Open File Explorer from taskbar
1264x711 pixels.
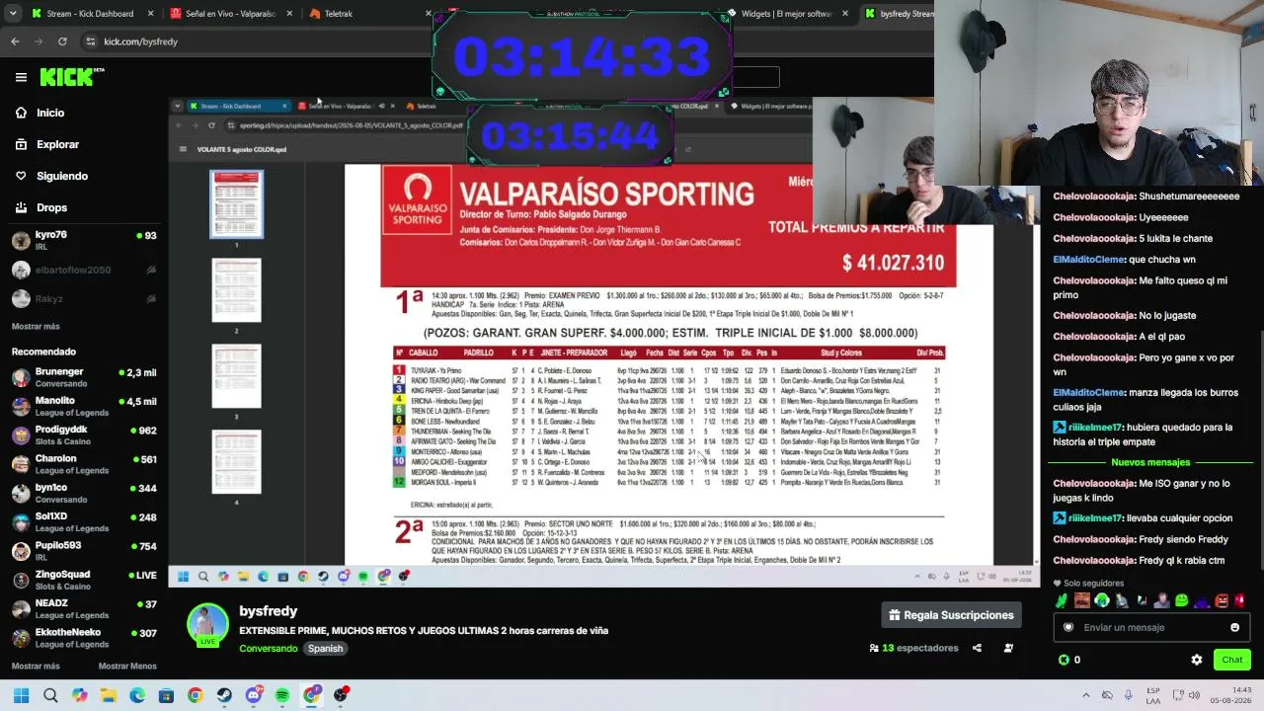pos(109,695)
